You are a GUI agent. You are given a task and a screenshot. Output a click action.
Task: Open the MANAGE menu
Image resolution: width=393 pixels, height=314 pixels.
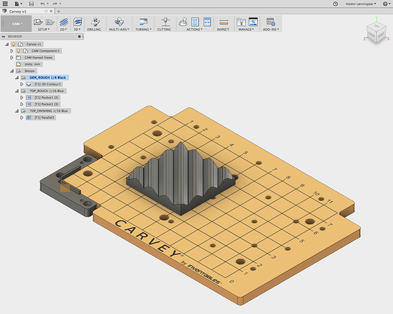(246, 30)
